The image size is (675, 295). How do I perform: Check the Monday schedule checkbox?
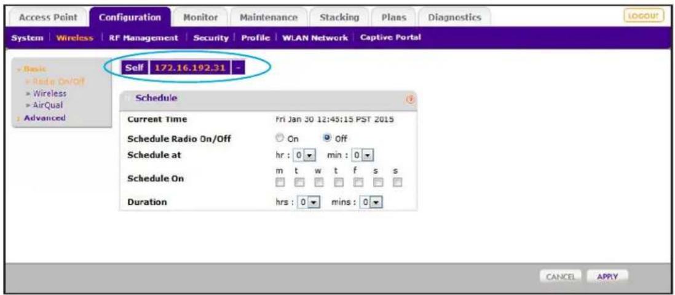point(281,183)
